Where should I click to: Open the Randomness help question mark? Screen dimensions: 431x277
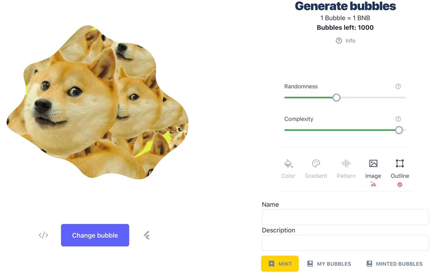click(398, 86)
